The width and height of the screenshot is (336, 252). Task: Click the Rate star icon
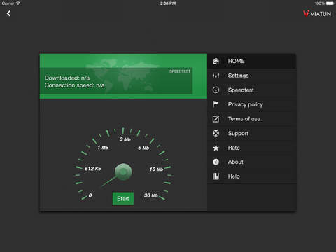[216, 148]
